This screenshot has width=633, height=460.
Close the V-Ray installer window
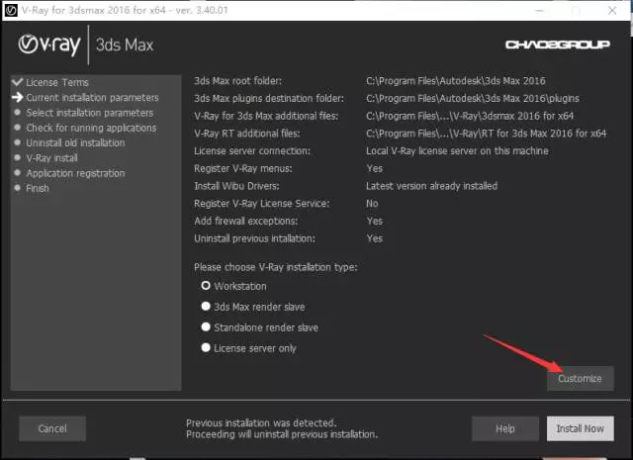click(x=612, y=11)
